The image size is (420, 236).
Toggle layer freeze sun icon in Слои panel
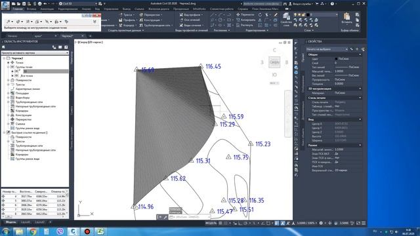click(x=299, y=14)
